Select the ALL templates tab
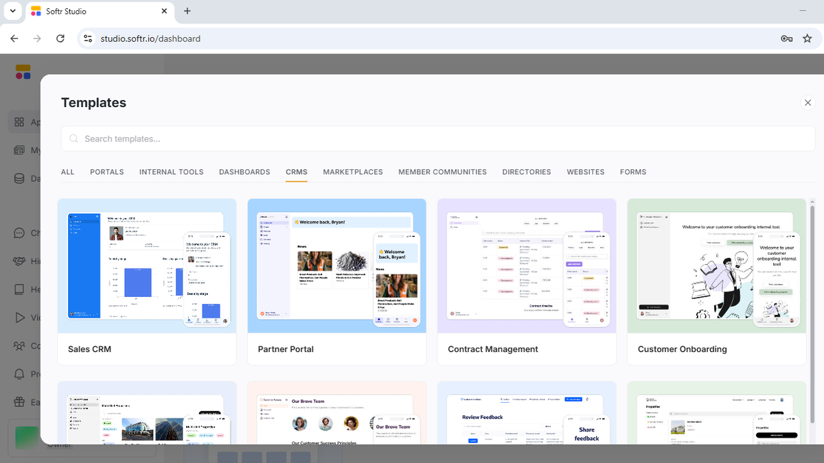This screenshot has height=463, width=824. (x=67, y=172)
